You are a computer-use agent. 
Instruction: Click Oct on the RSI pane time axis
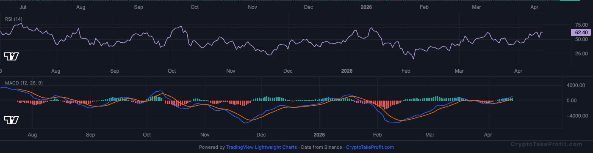[x=172, y=71]
